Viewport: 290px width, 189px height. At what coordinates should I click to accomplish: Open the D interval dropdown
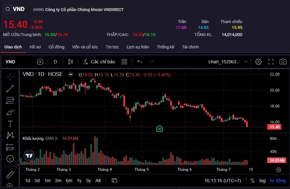coord(55,62)
